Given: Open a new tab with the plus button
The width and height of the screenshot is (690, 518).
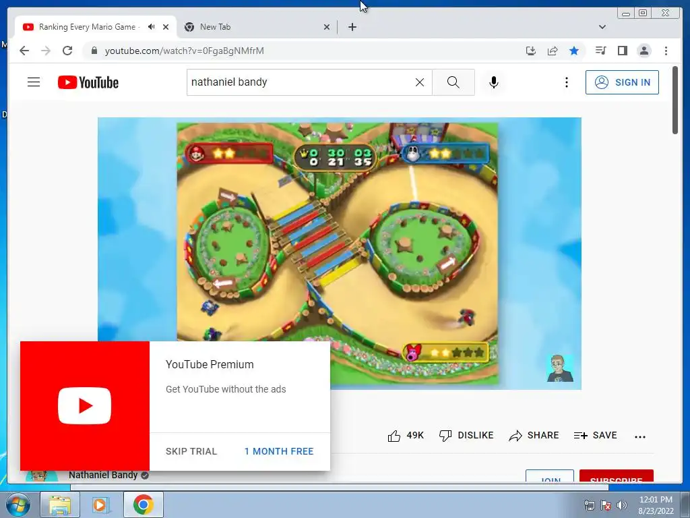Looking at the screenshot, I should pyautogui.click(x=352, y=27).
